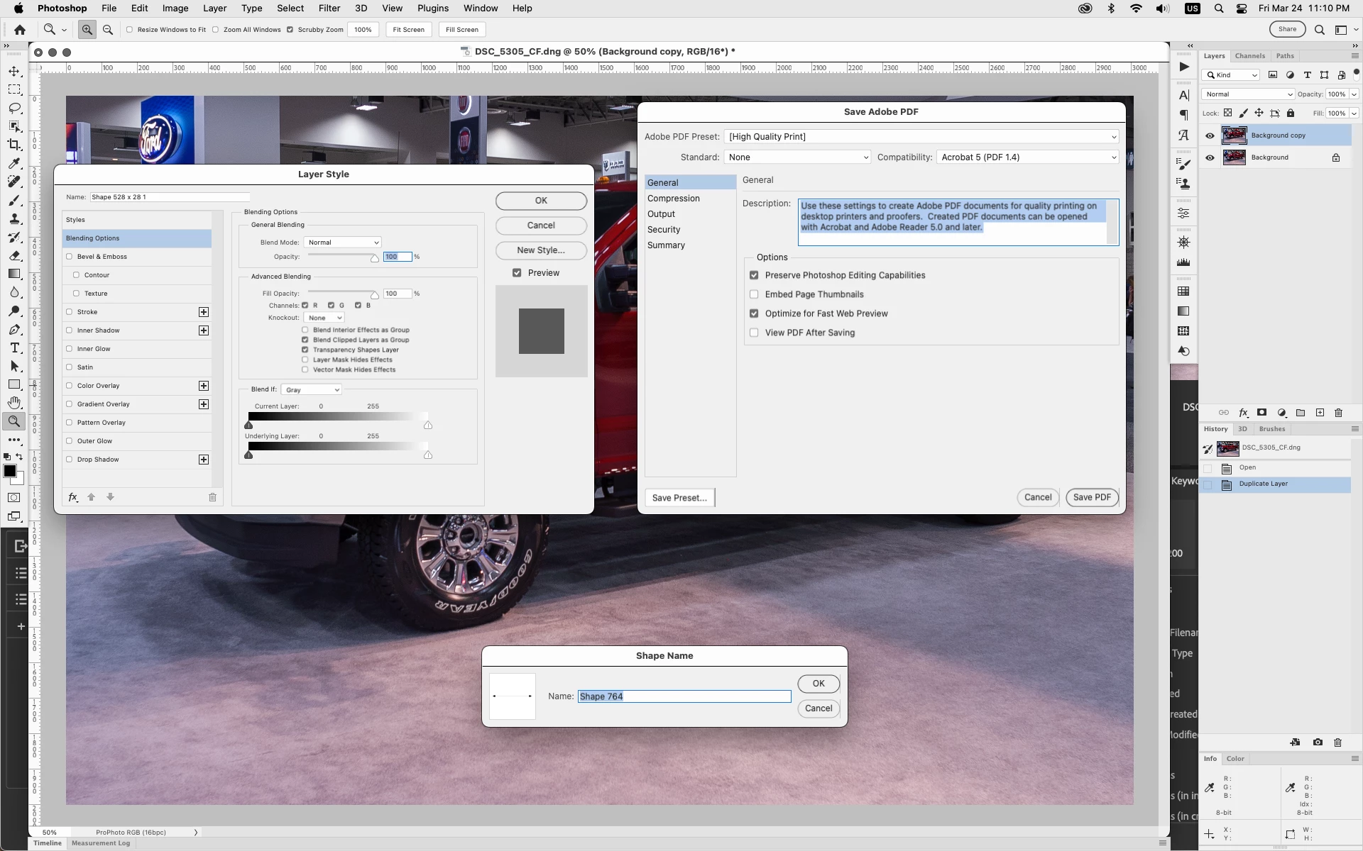Select the Lasso tool
1363x851 pixels.
coord(14,108)
